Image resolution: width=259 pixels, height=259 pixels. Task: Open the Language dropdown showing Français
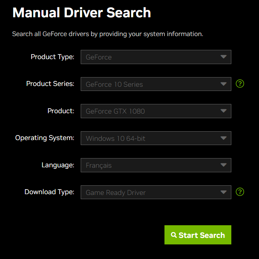(156, 165)
